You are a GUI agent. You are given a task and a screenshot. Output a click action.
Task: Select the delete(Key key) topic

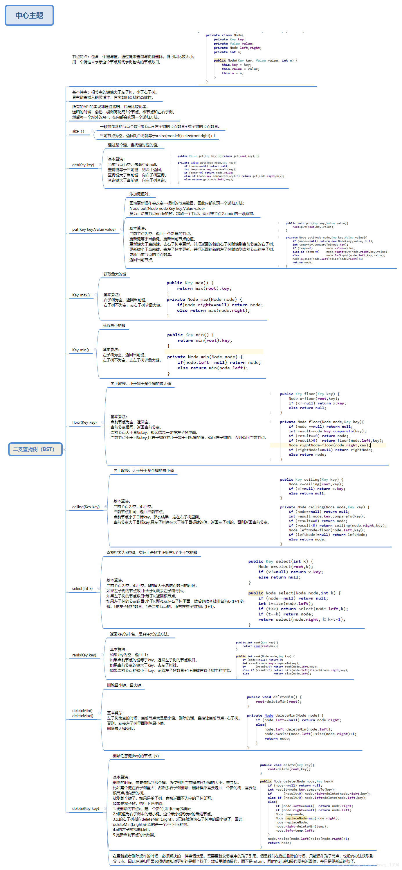click(x=86, y=808)
